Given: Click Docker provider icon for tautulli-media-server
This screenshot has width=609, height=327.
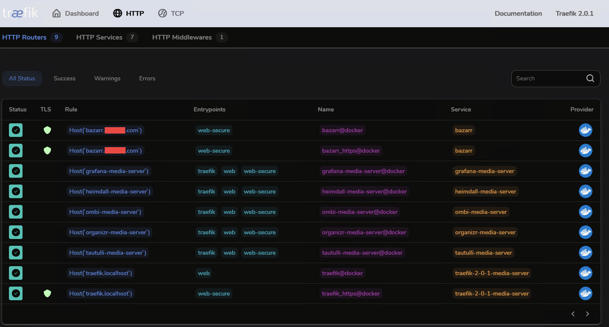Looking at the screenshot, I should (x=586, y=253).
